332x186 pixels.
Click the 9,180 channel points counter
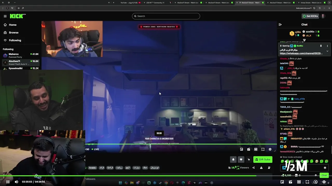pyautogui.click(x=286, y=175)
